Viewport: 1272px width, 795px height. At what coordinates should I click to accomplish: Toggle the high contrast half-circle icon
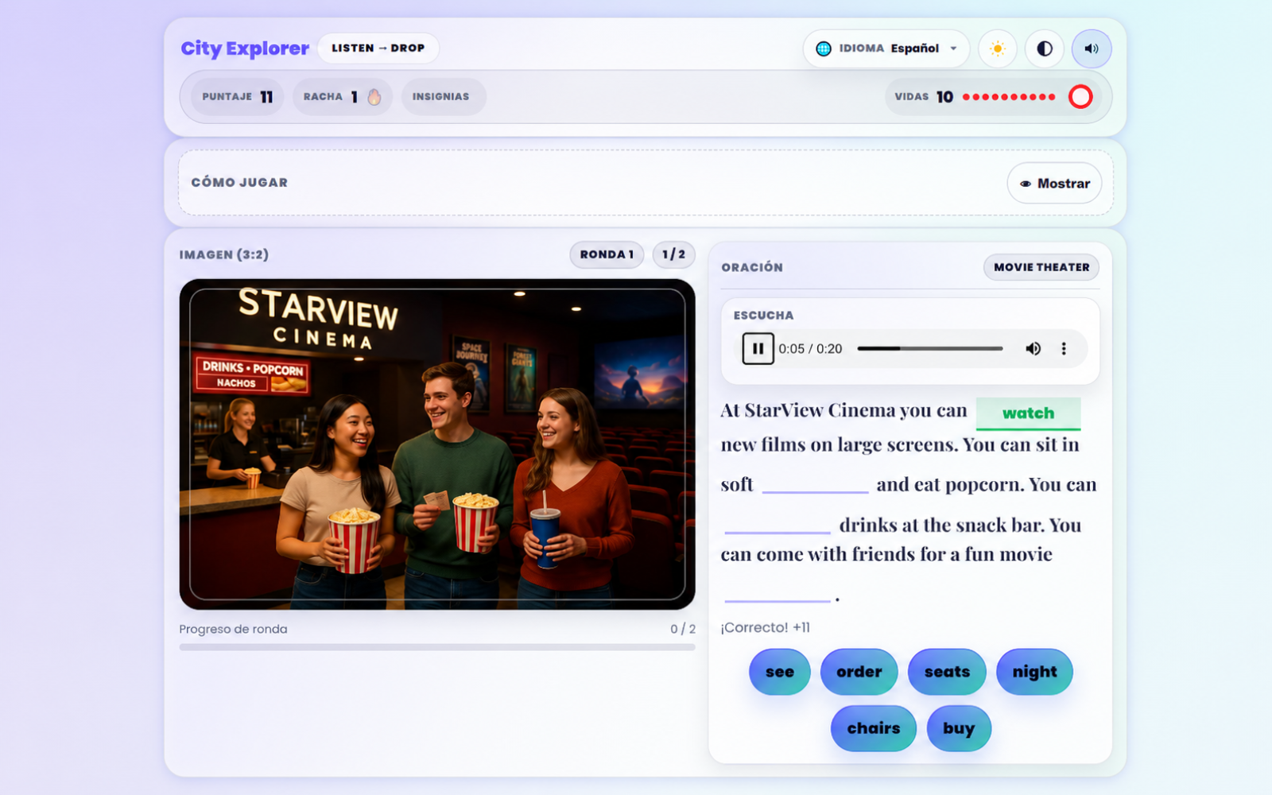pos(1045,48)
